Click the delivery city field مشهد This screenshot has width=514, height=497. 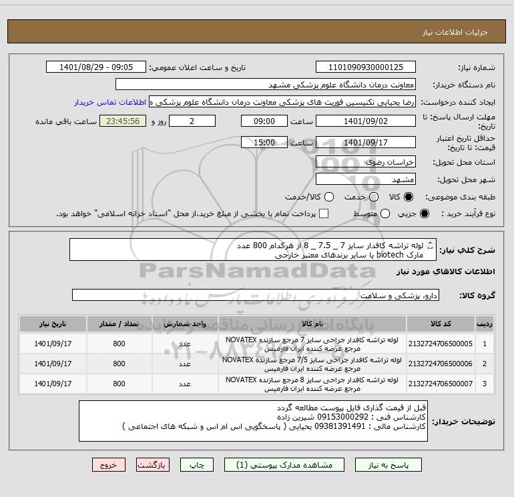[x=366, y=179]
